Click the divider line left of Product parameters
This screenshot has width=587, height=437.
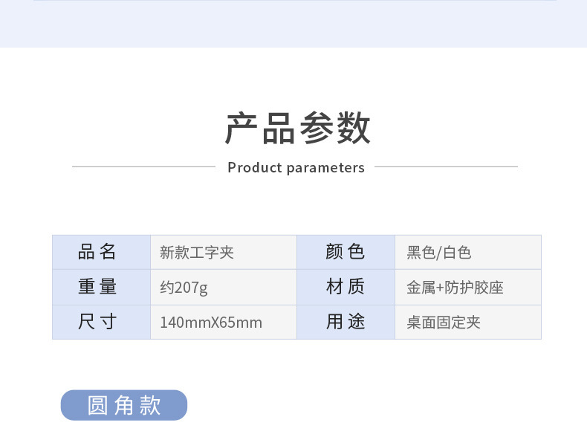[x=143, y=166]
